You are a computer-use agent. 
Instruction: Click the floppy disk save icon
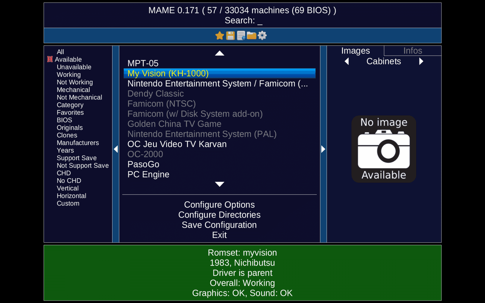coord(230,36)
